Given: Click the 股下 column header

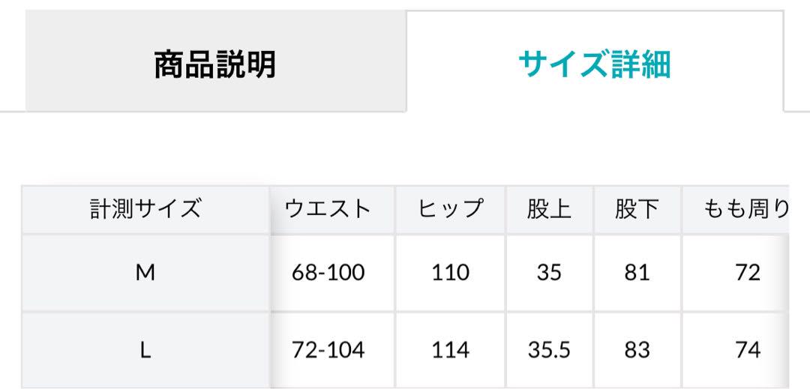Looking at the screenshot, I should coord(637,210).
